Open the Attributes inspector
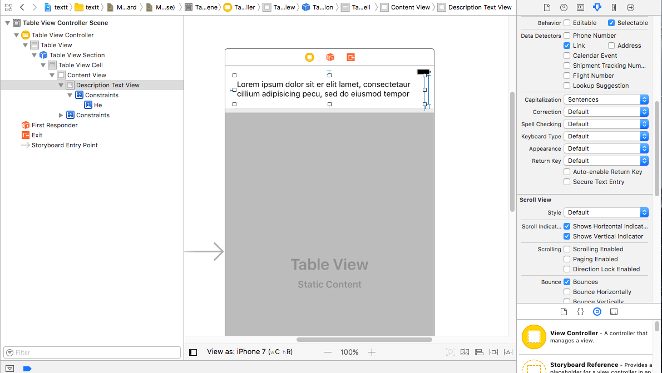The image size is (662, 373). tap(597, 7)
